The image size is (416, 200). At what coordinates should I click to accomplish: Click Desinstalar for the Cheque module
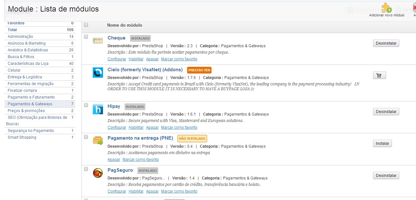point(386,43)
